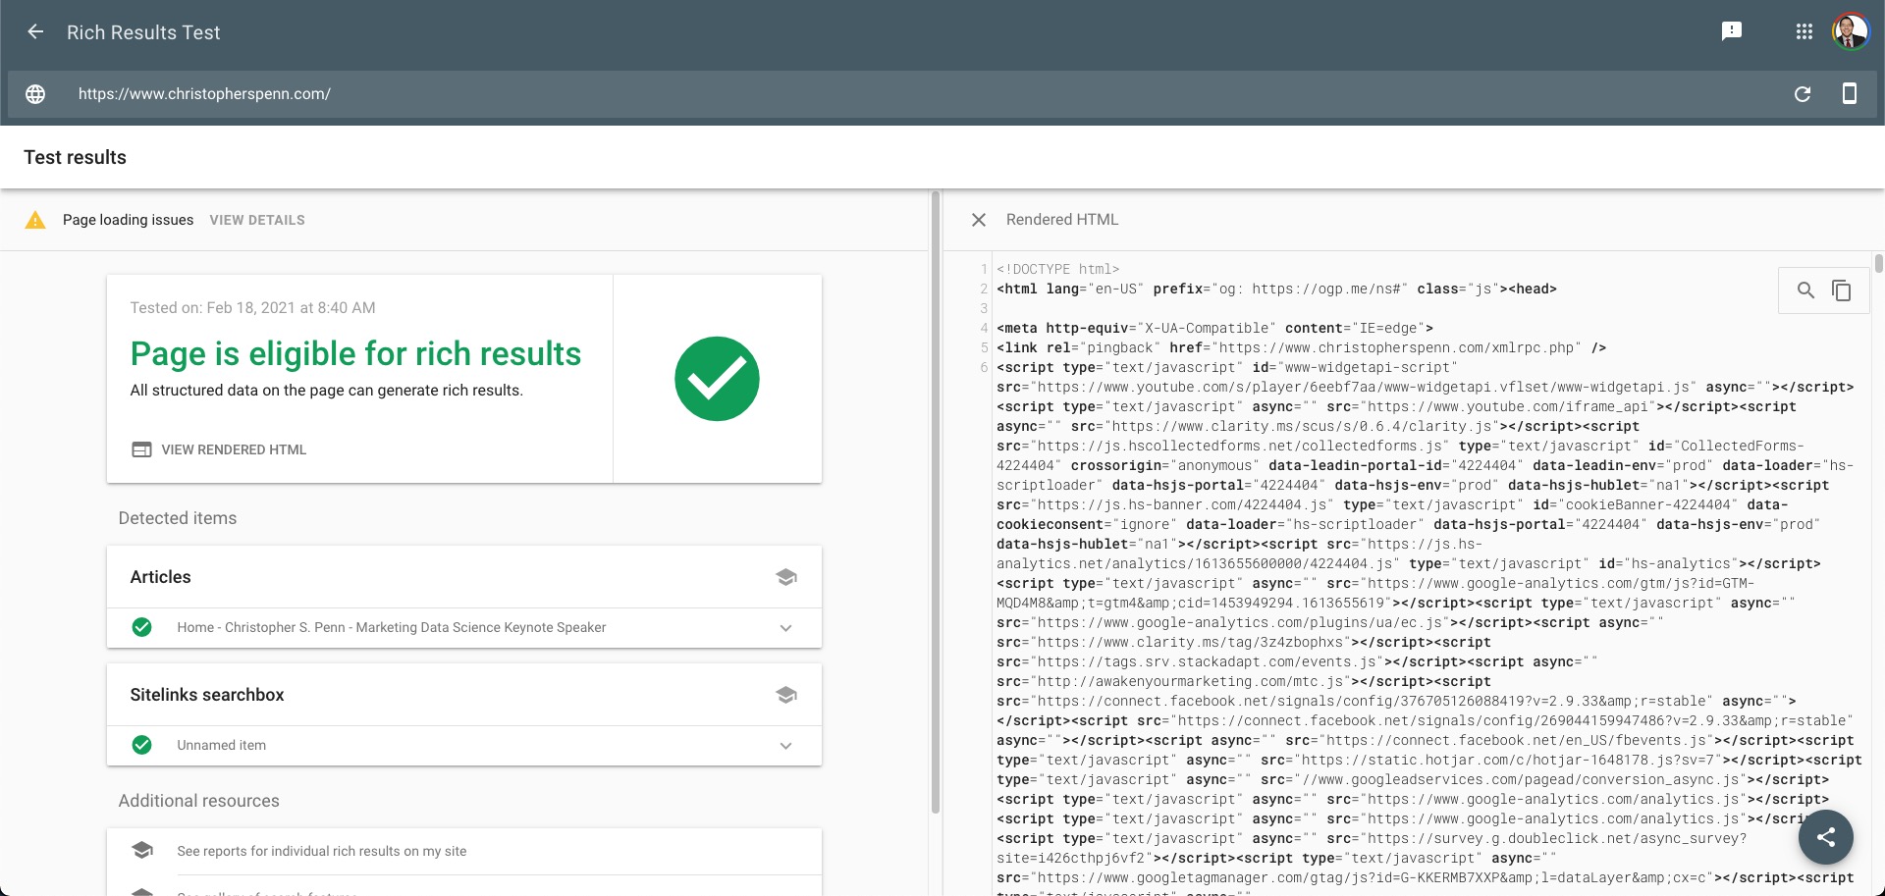The width and height of the screenshot is (1885, 896).
Task: Click the Articles section heading
Action: point(161,577)
